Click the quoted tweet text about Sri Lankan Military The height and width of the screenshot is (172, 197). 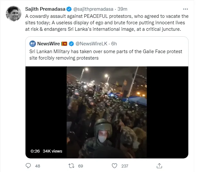tap(106, 55)
